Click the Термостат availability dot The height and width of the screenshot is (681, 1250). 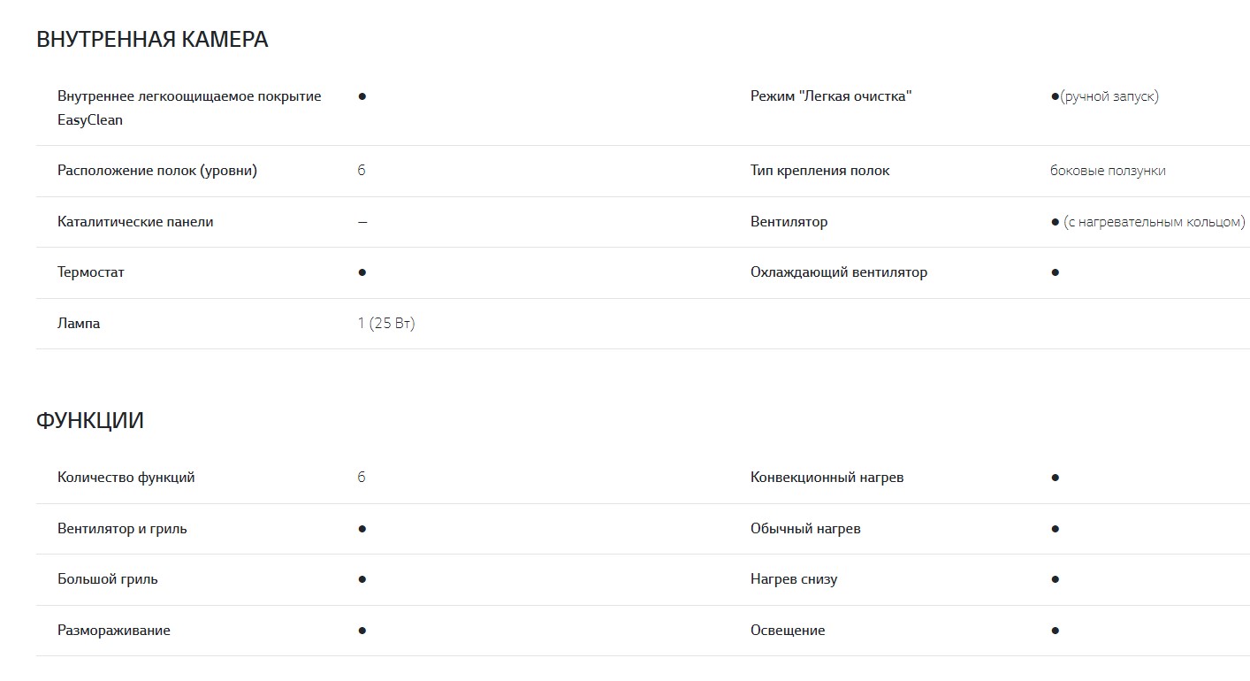(362, 272)
